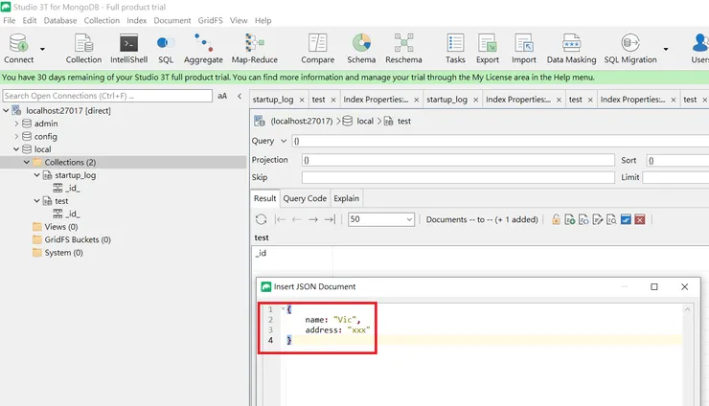Click the red delete document icon
This screenshot has height=406, width=709.
[x=640, y=219]
